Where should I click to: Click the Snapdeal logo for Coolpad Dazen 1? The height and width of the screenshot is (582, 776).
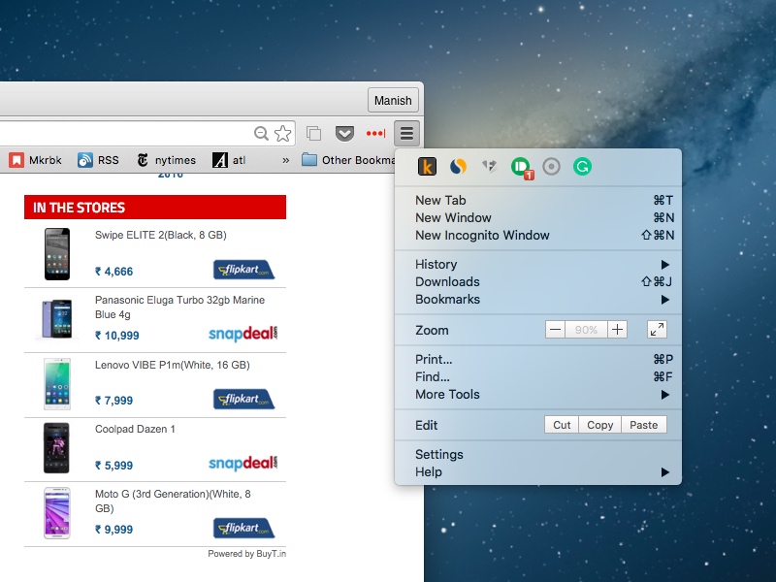coord(243,464)
